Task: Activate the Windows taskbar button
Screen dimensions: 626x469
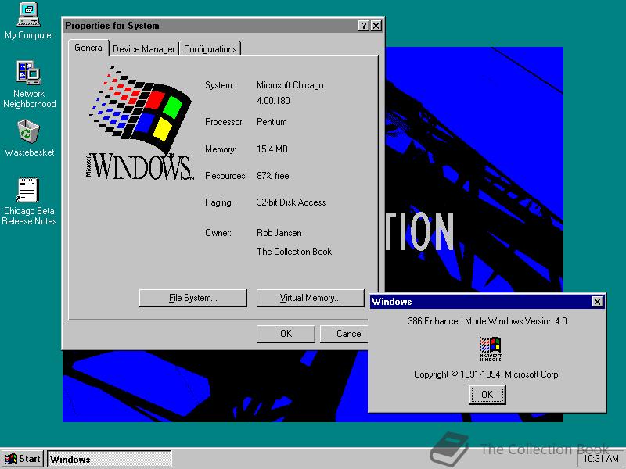Action: (x=110, y=459)
